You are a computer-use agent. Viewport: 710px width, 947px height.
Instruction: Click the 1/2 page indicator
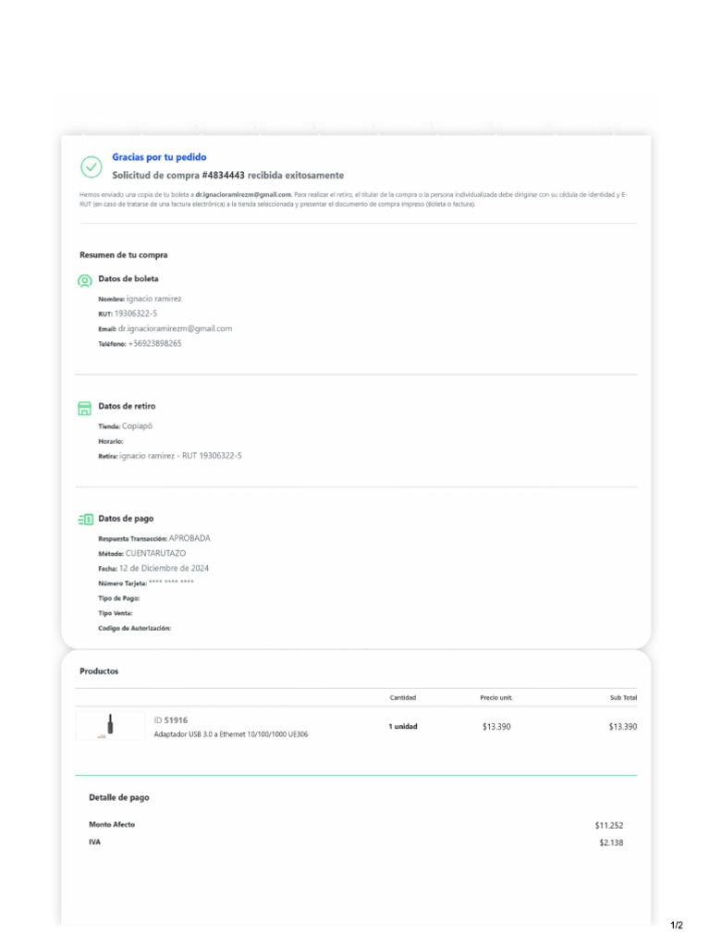(x=677, y=926)
